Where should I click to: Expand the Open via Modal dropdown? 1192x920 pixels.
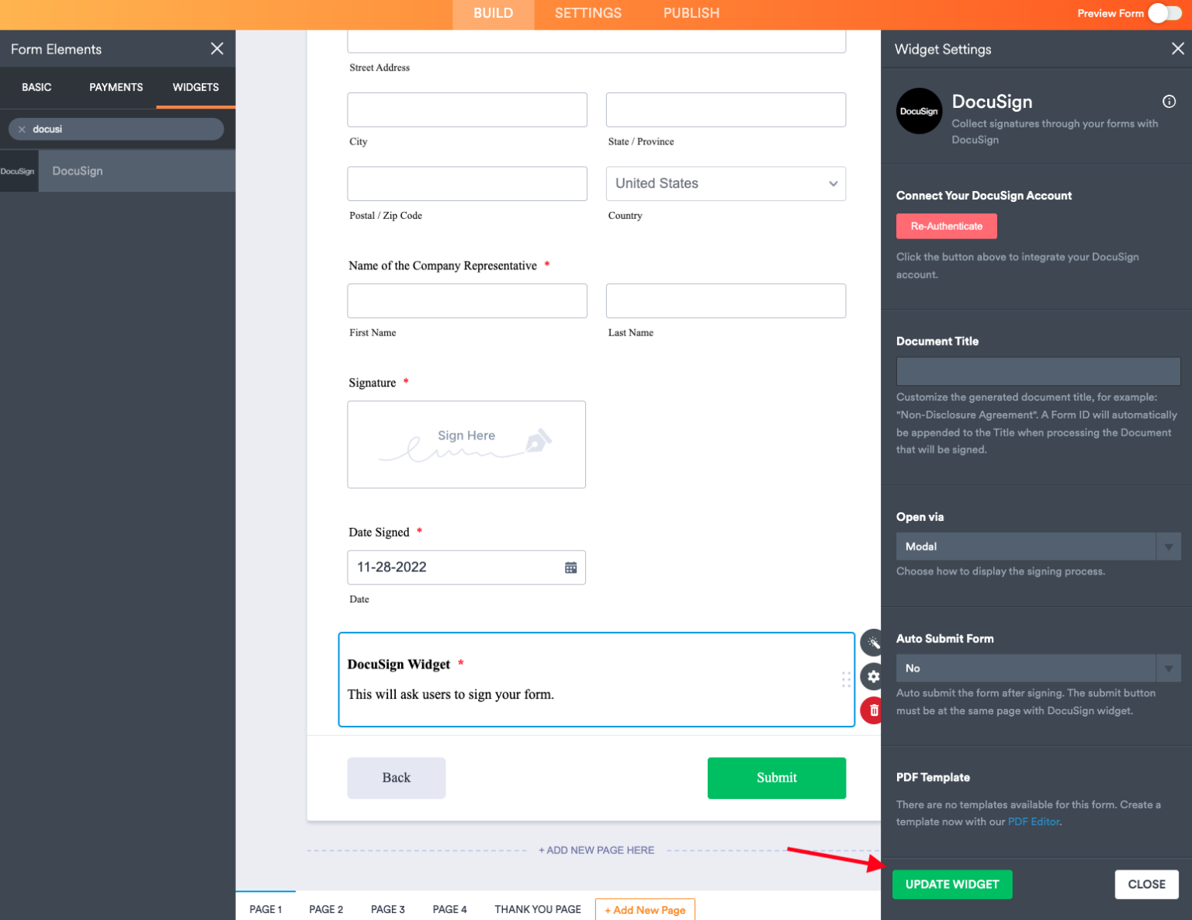click(1168, 546)
